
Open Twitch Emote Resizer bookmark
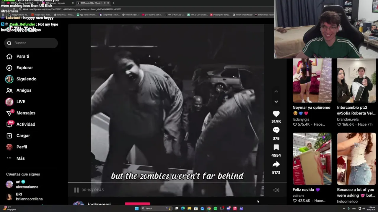click(242, 15)
